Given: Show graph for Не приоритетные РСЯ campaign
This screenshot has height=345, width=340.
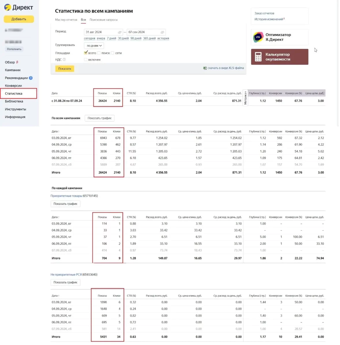Looking at the screenshot, I should pyautogui.click(x=65, y=282).
